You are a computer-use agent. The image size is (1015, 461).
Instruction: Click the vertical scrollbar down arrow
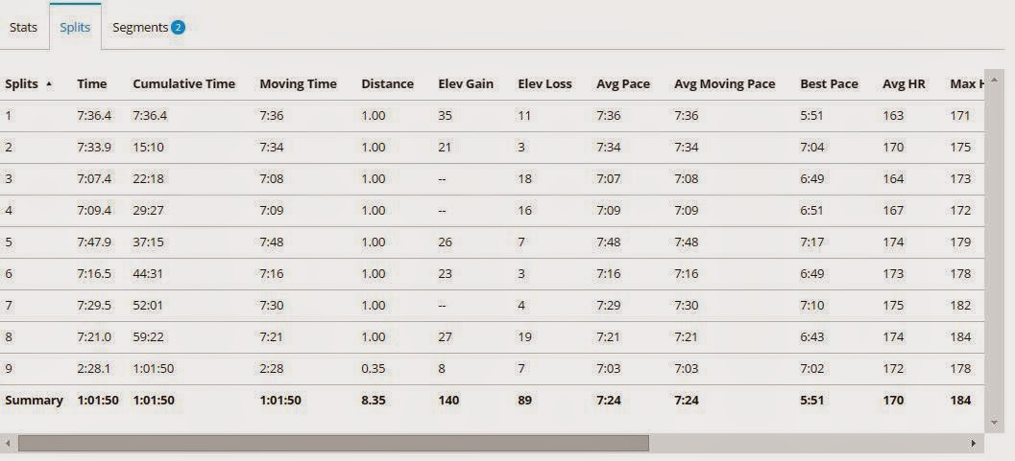995,423
